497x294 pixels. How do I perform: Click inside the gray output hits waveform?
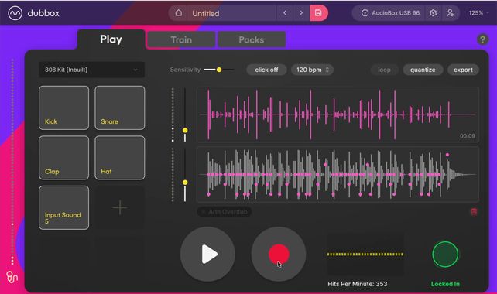(338, 174)
